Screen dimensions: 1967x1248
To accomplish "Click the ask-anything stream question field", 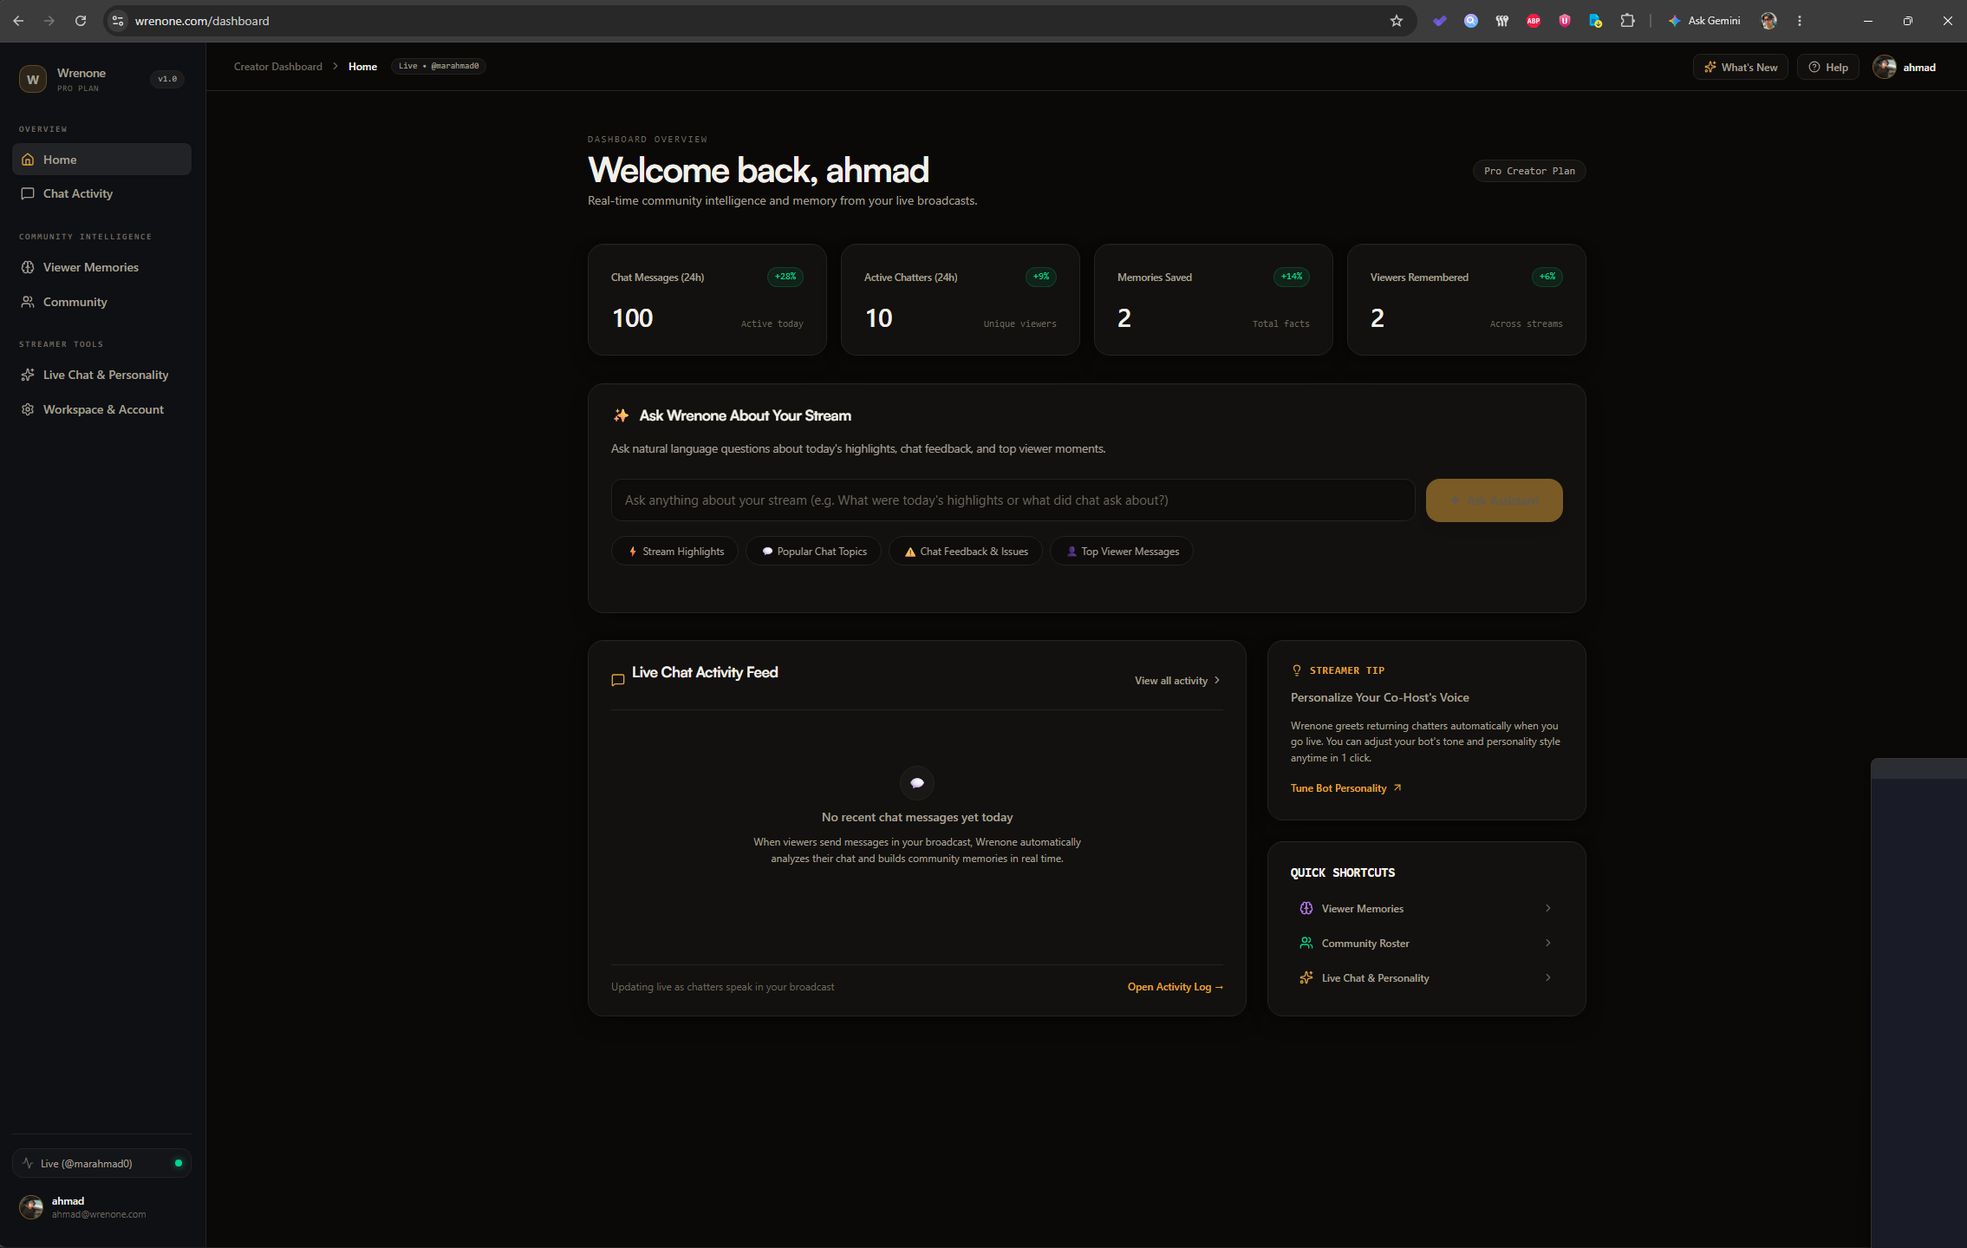I will [1013, 500].
